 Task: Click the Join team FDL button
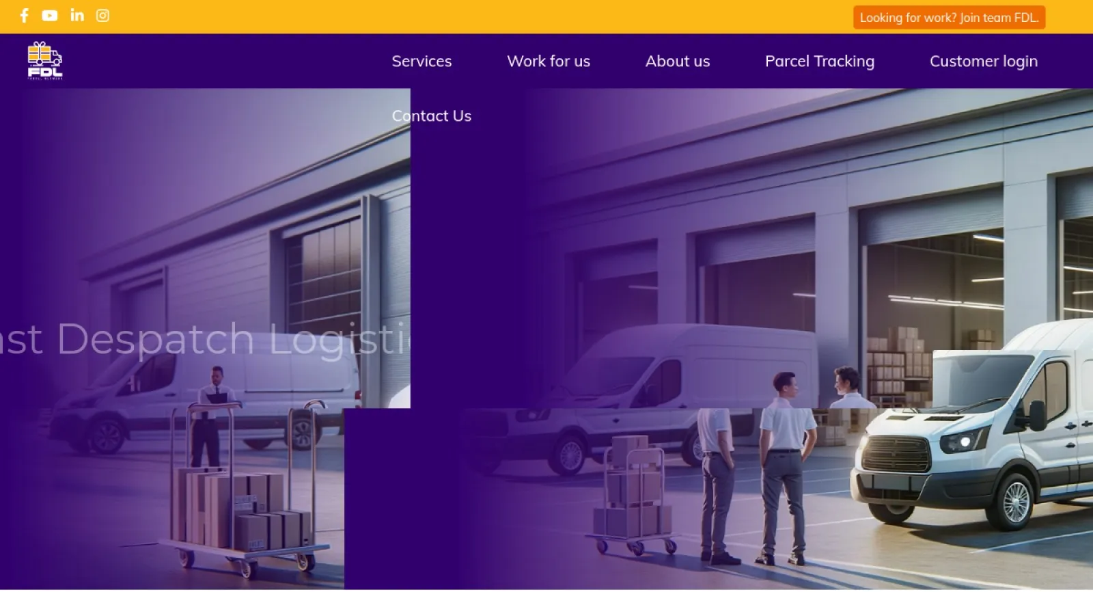pyautogui.click(x=949, y=18)
